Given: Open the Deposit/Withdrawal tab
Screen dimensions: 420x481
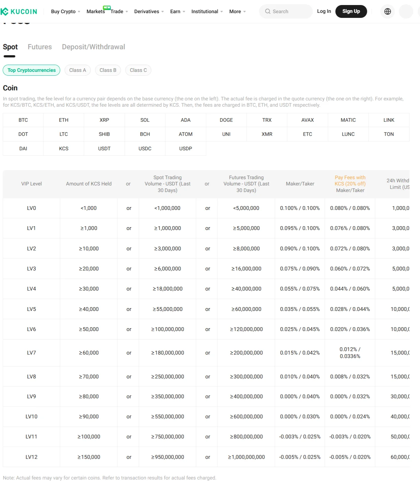Looking at the screenshot, I should tap(93, 47).
